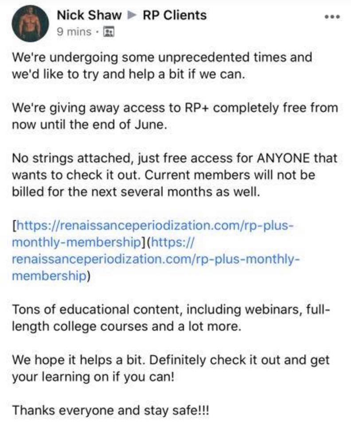
Task: Open the post options three-dot menu
Action: click(x=332, y=17)
